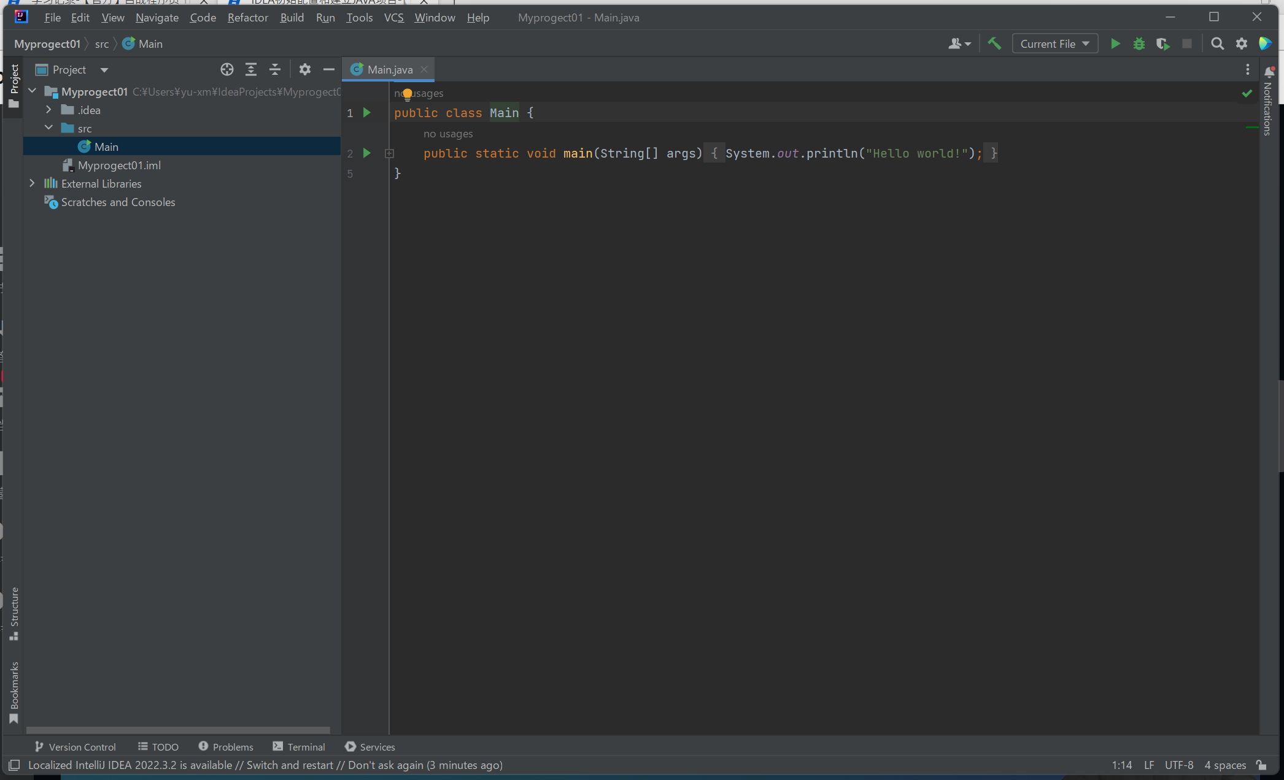1284x780 pixels.
Task: Run with Coverage shield icon
Action: (x=1162, y=44)
